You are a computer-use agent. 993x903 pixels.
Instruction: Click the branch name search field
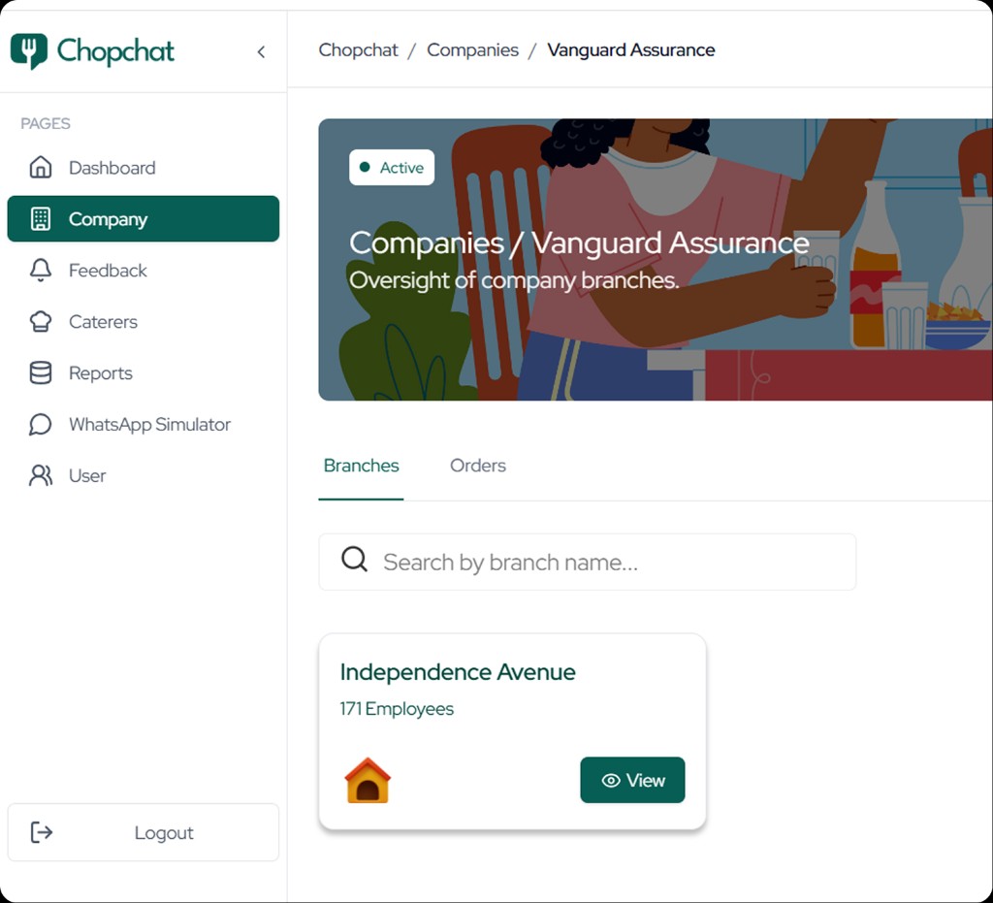click(x=582, y=561)
